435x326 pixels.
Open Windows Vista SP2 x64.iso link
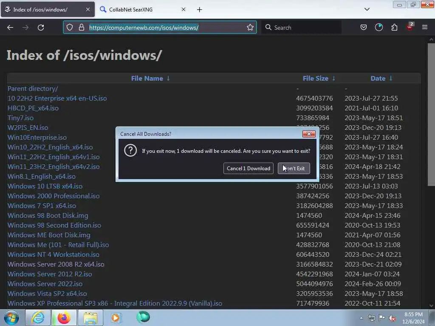point(47,294)
